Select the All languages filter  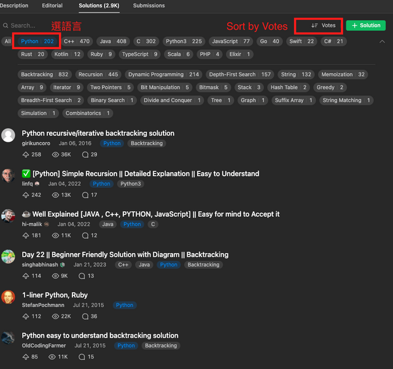tap(8, 41)
